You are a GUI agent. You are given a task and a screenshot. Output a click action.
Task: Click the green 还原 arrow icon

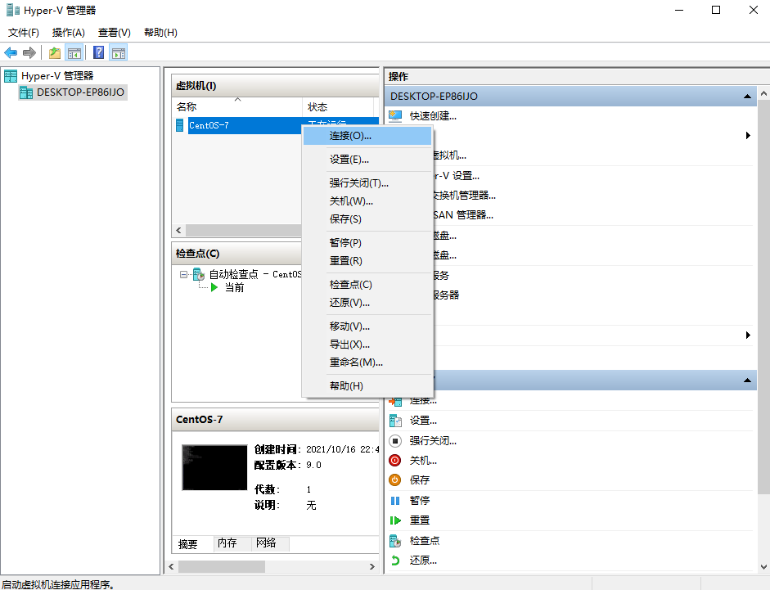click(395, 560)
